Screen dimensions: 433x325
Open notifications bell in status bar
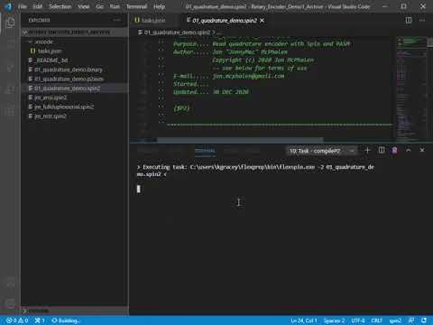click(x=424, y=320)
